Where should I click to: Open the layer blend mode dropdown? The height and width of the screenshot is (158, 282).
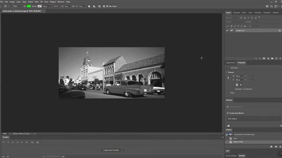tap(235, 22)
